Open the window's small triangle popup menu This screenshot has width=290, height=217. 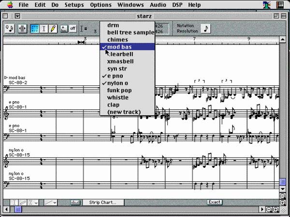[x=17, y=16]
